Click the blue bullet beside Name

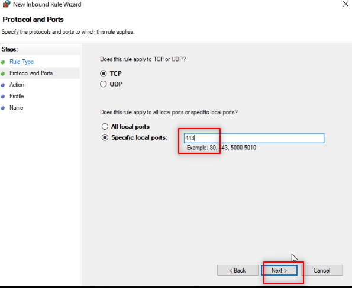pyautogui.click(x=3, y=108)
